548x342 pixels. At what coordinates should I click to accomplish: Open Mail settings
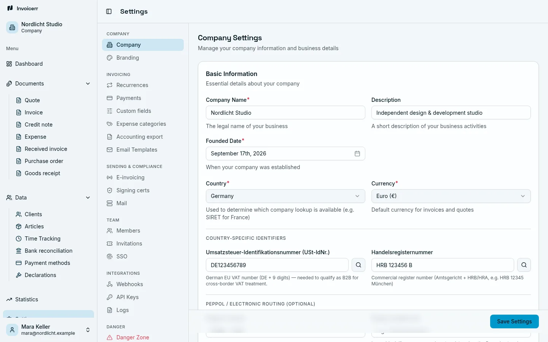(143, 203)
